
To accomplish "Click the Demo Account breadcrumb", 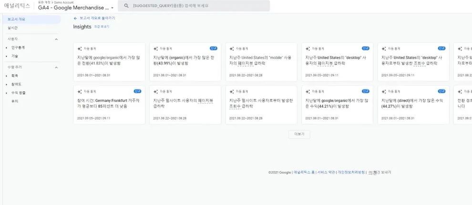I will [63, 2].
